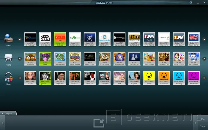Play the Chambao artist station
The height and width of the screenshot is (130, 208).
[75, 78]
